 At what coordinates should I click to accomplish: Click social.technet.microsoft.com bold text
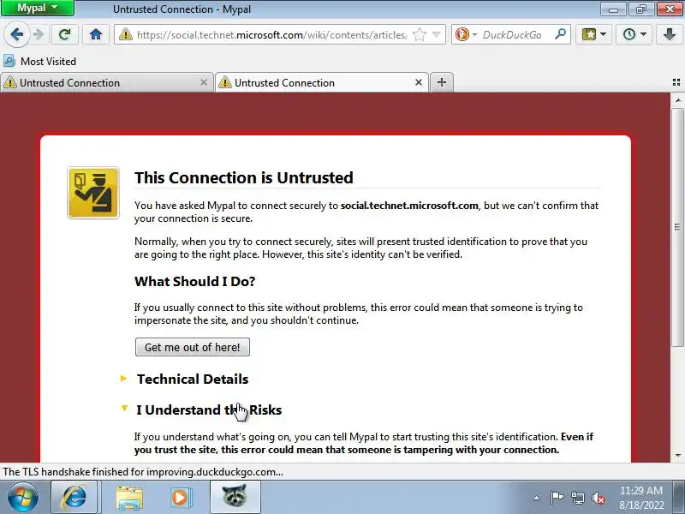(409, 206)
